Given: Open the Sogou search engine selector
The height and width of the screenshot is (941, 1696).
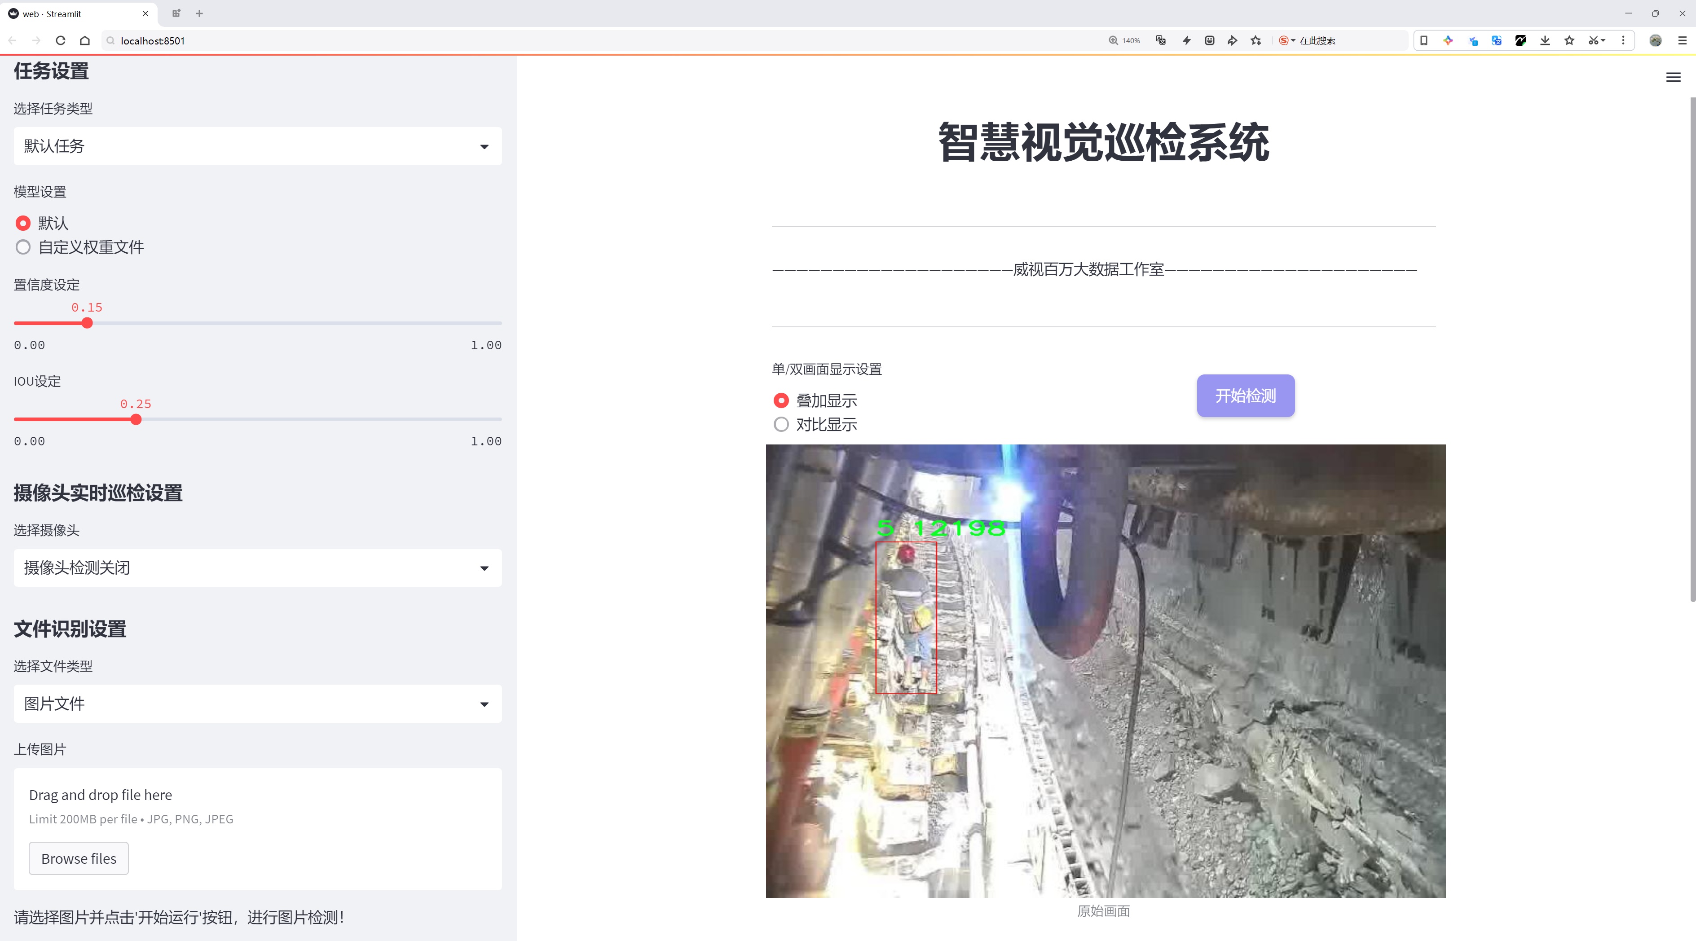Looking at the screenshot, I should [1286, 41].
